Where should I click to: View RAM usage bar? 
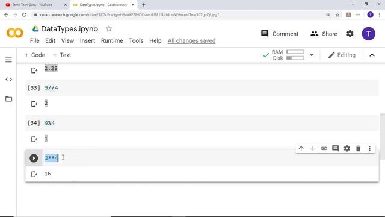[x=295, y=52]
